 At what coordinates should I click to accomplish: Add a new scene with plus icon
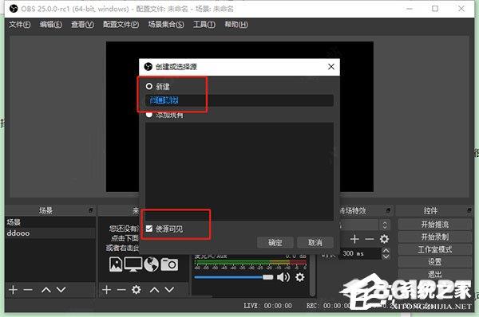[13, 290]
